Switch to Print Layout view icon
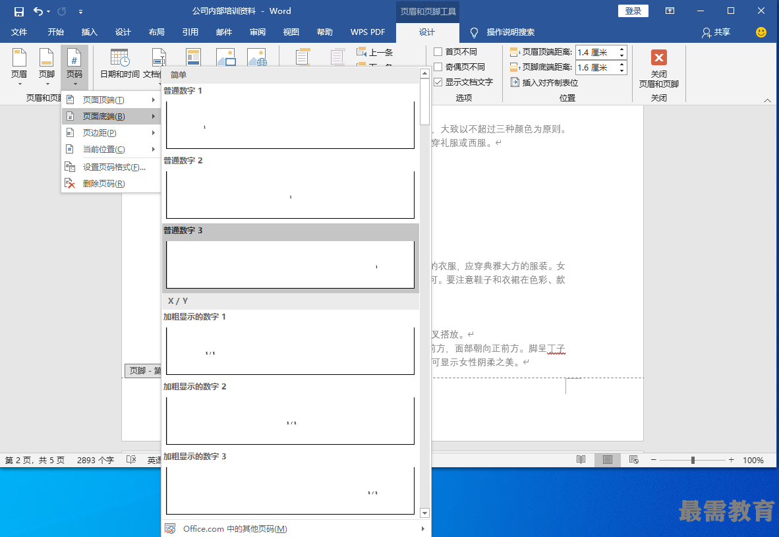The width and height of the screenshot is (779, 537). pos(607,460)
